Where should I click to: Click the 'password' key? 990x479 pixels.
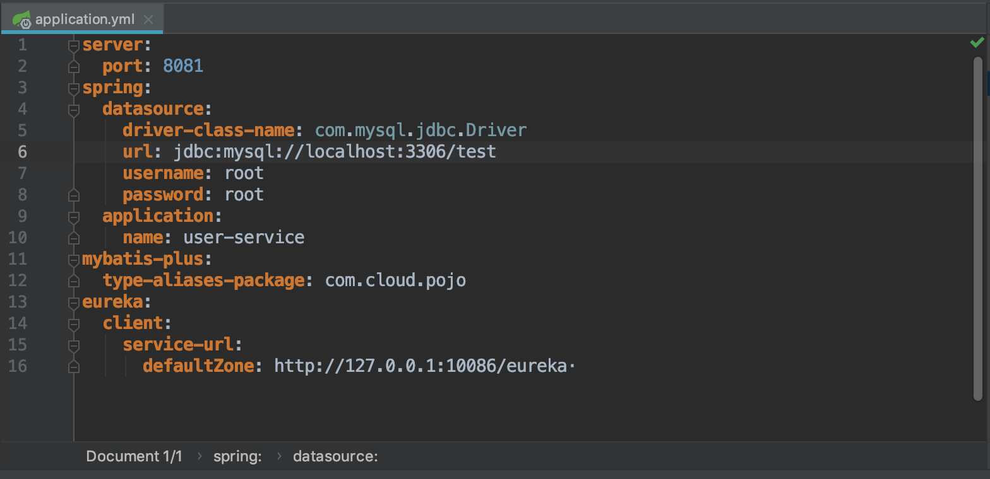coord(163,195)
